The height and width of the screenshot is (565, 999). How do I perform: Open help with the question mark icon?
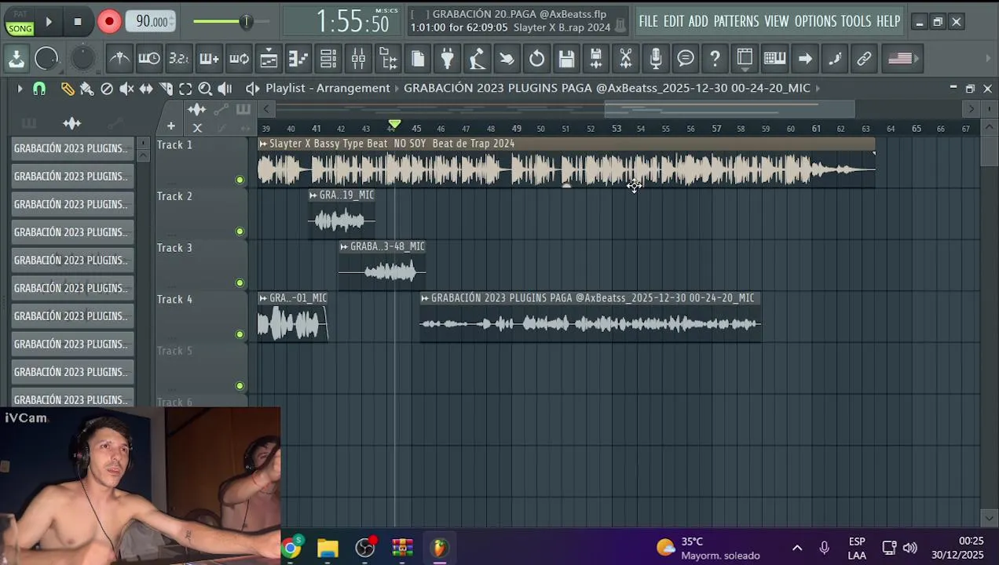715,58
